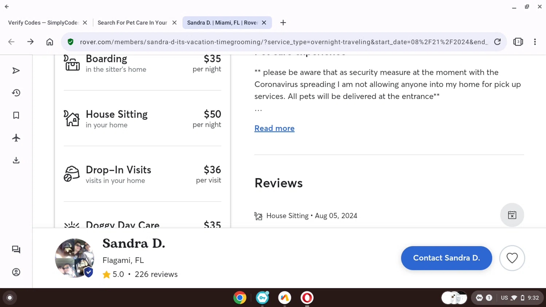Open a new browser tab
The height and width of the screenshot is (307, 546).
point(283,23)
